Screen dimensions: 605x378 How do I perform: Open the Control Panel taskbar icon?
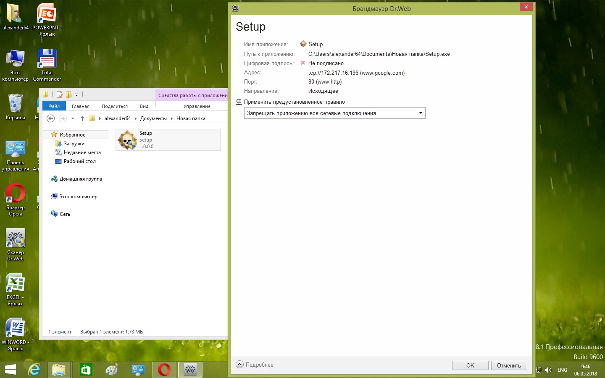[x=138, y=370]
